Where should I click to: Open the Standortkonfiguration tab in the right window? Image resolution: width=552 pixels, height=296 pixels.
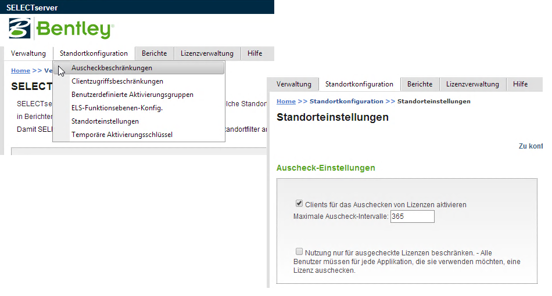(x=359, y=84)
